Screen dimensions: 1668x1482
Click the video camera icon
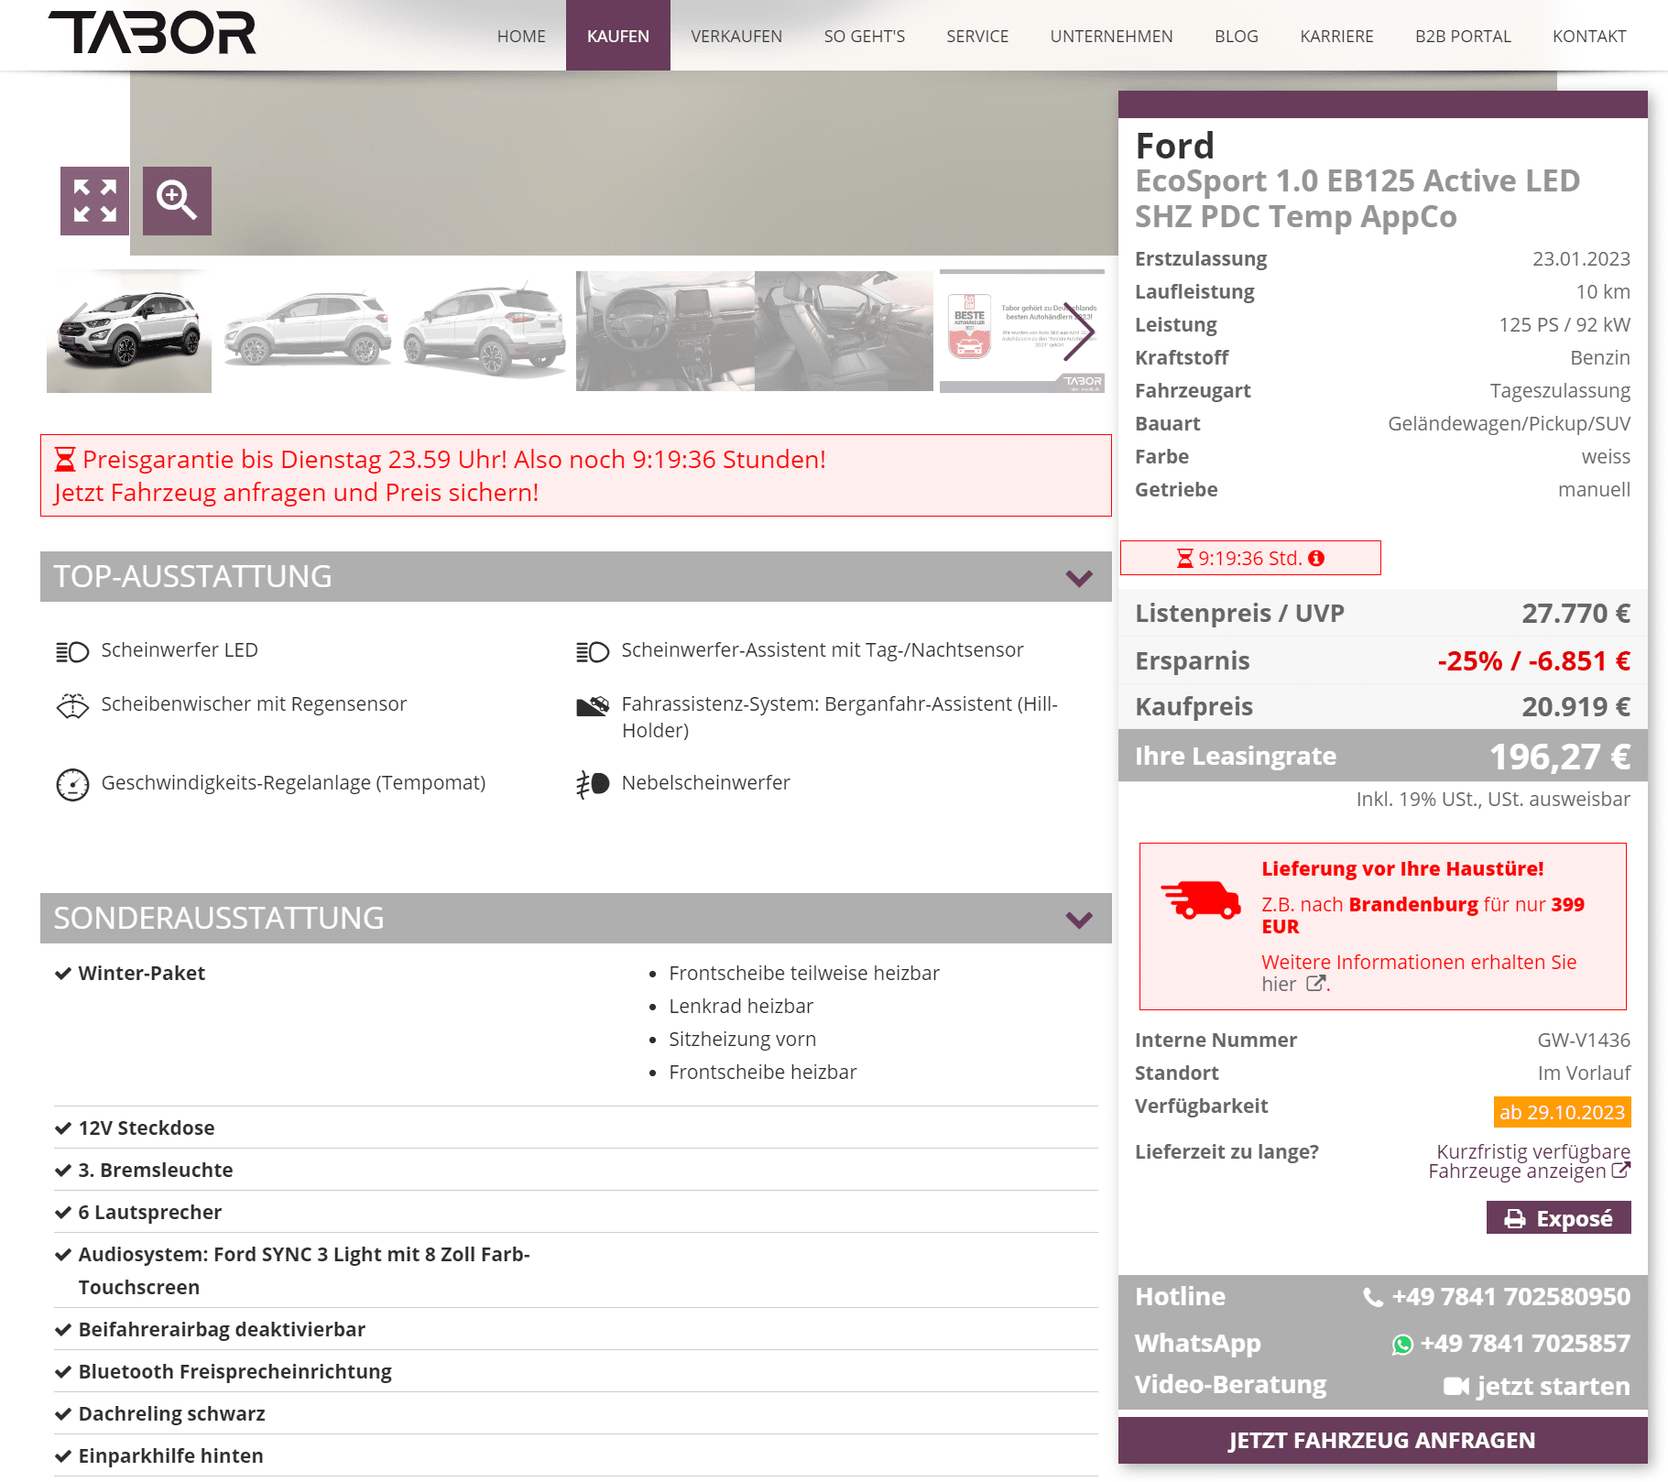tap(1456, 1386)
